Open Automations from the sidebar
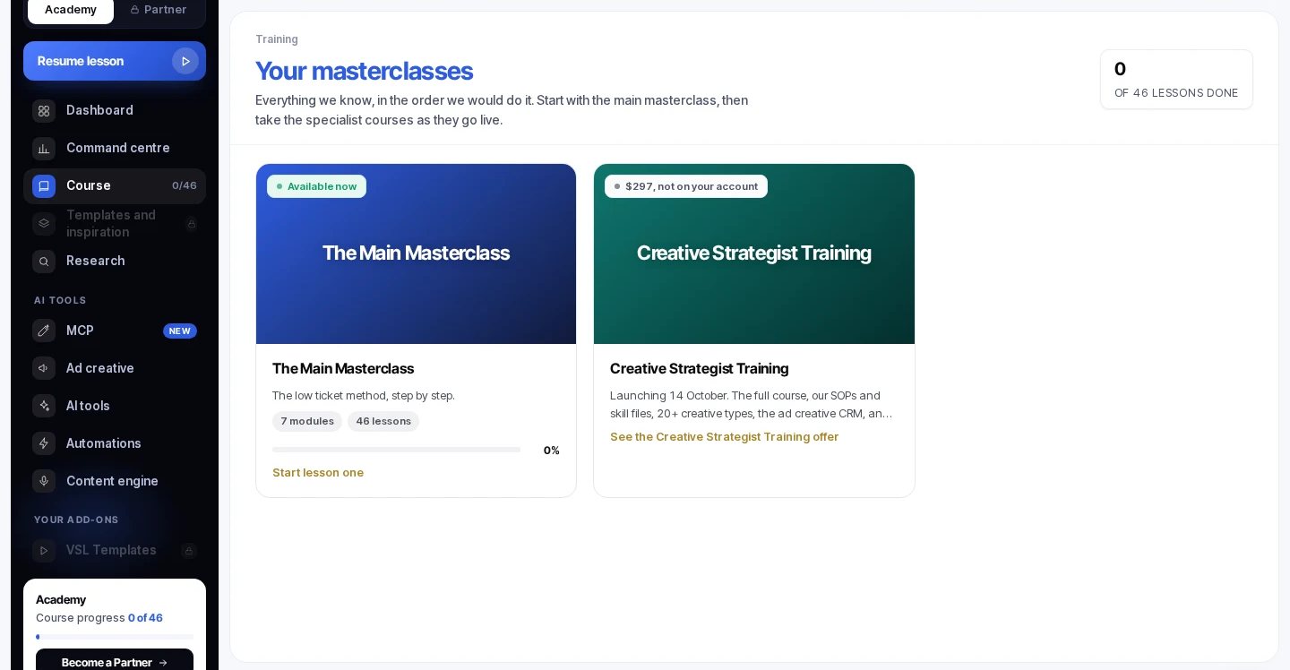Image resolution: width=1290 pixels, height=670 pixels. [x=115, y=443]
